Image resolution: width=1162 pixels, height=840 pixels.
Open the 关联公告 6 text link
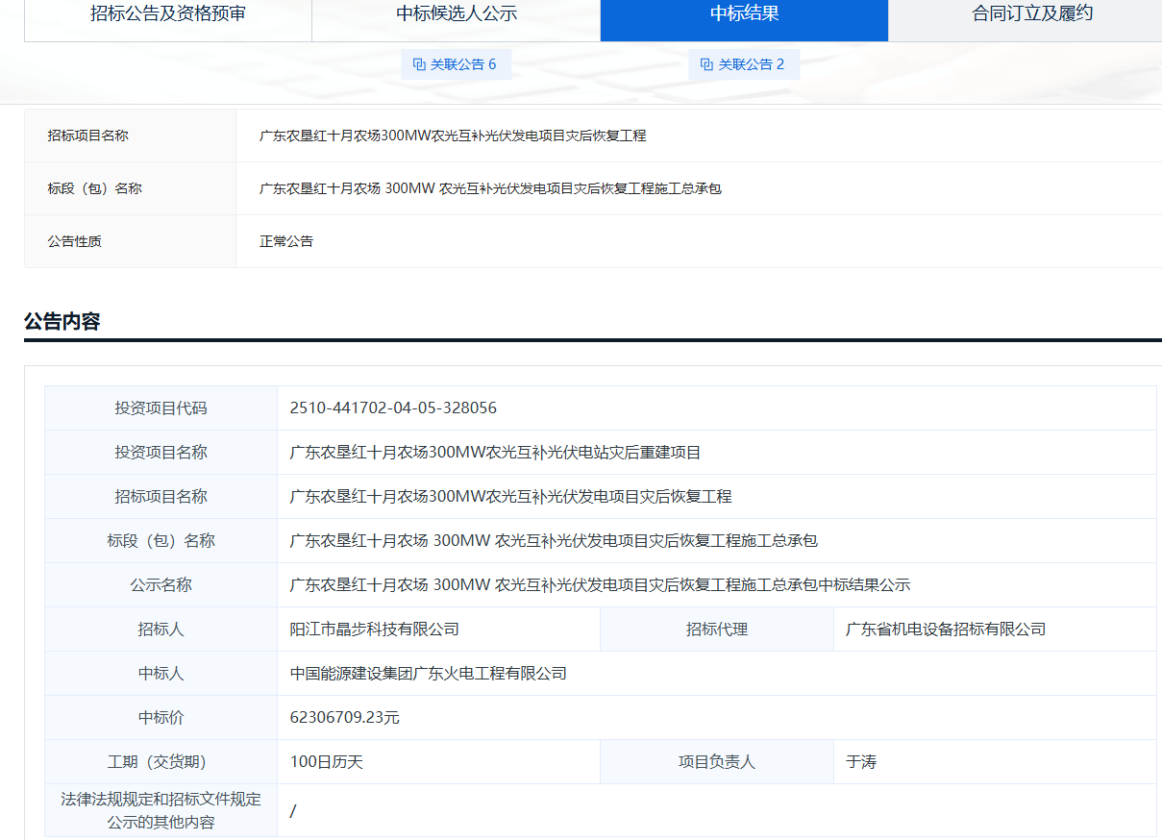[x=463, y=64]
